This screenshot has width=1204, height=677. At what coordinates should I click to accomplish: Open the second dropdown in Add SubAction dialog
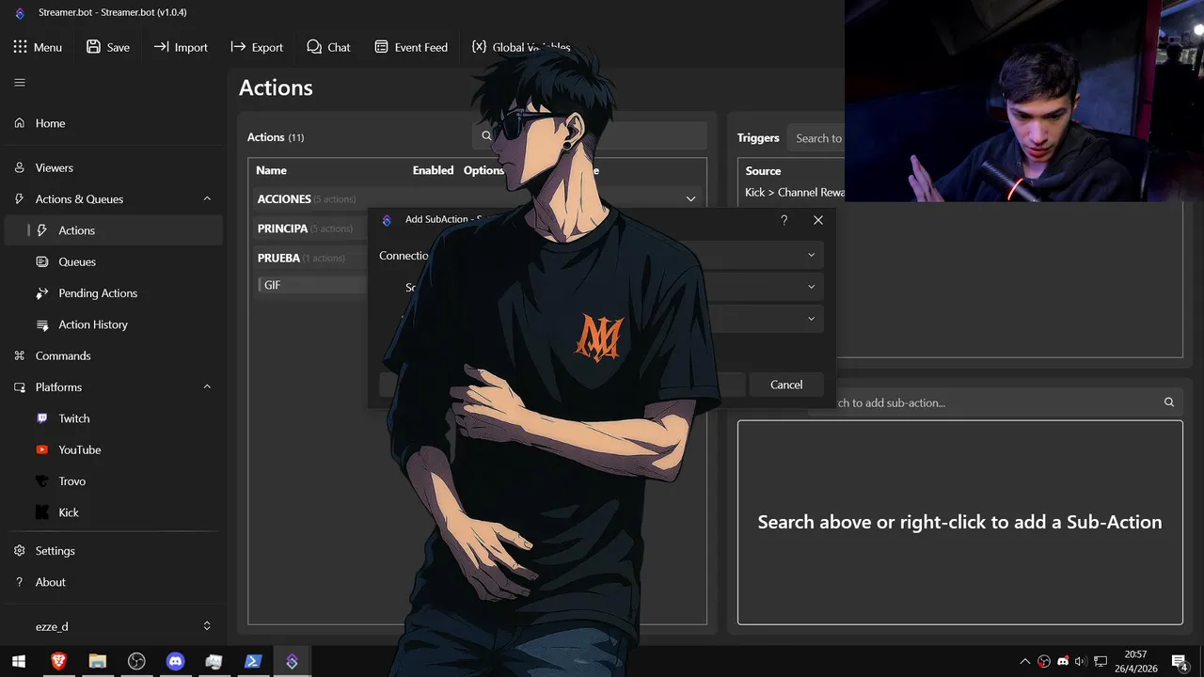[x=811, y=287]
